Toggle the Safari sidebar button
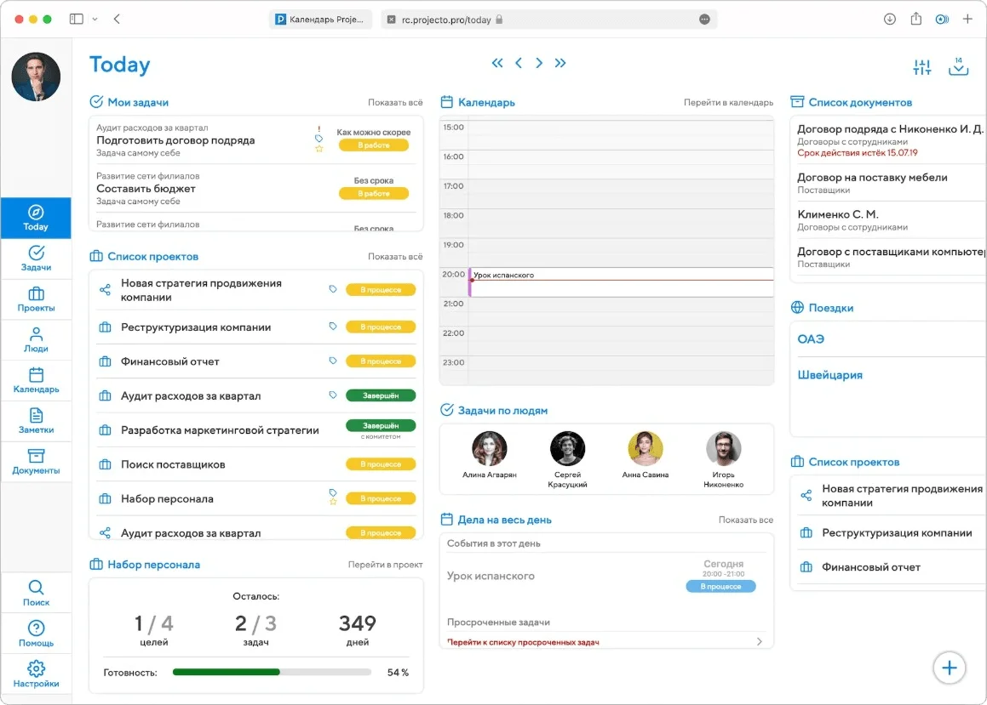The image size is (987, 705). pyautogui.click(x=76, y=20)
